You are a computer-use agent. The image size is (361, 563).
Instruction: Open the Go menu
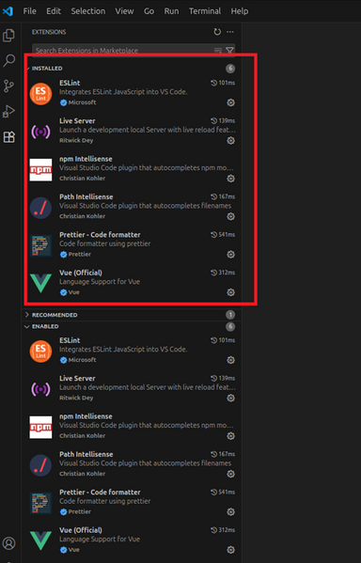(149, 11)
